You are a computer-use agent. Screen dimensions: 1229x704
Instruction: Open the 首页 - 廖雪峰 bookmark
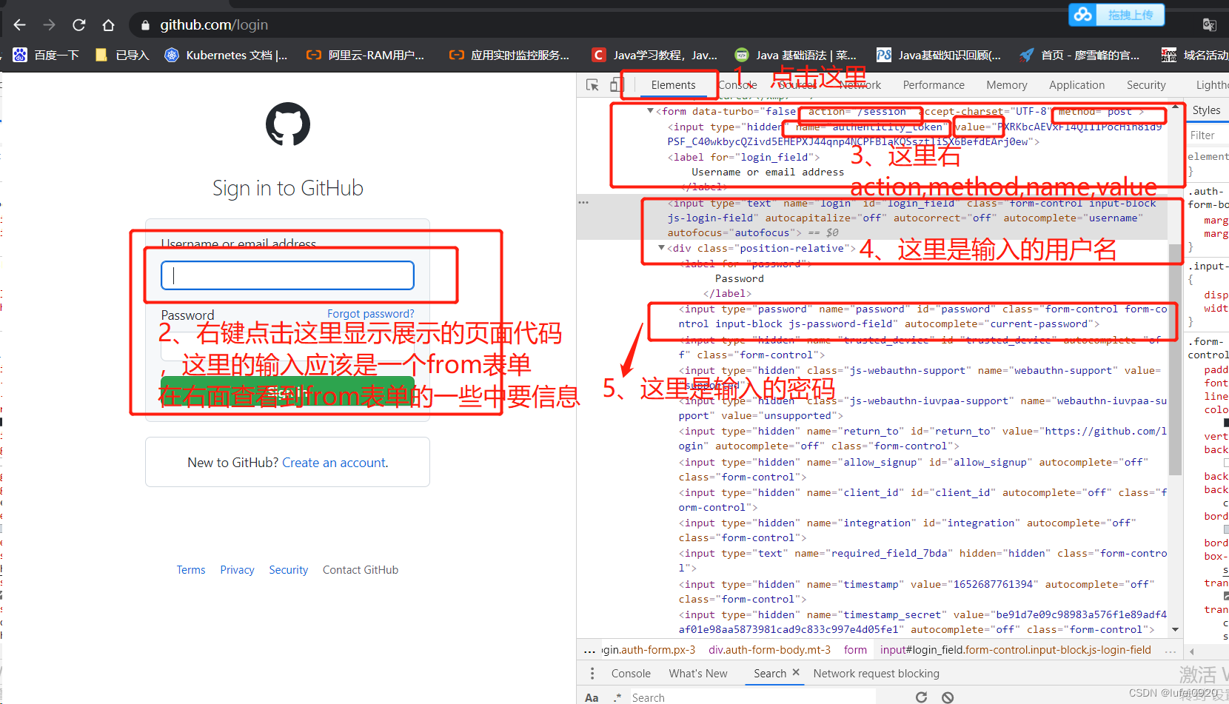point(1080,55)
